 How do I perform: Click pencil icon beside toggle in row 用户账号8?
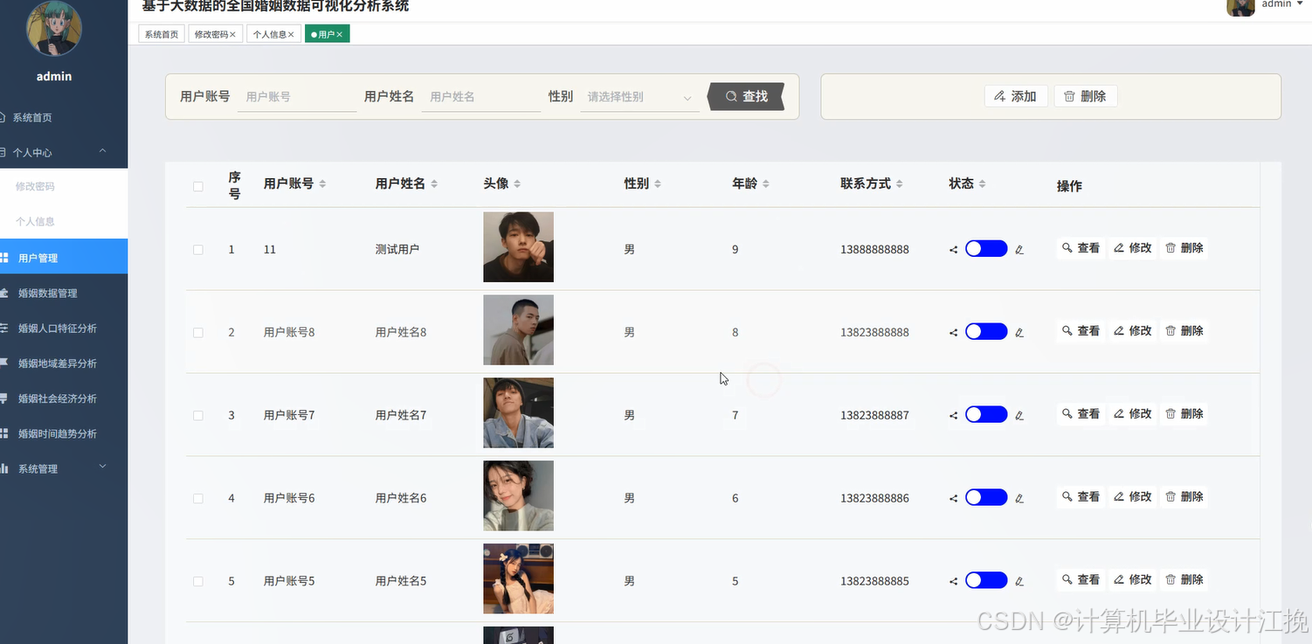tap(1019, 333)
